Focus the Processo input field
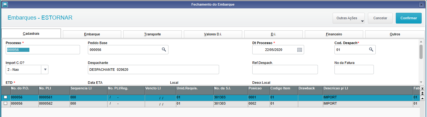The height and width of the screenshot is (117, 427). pos(43,50)
